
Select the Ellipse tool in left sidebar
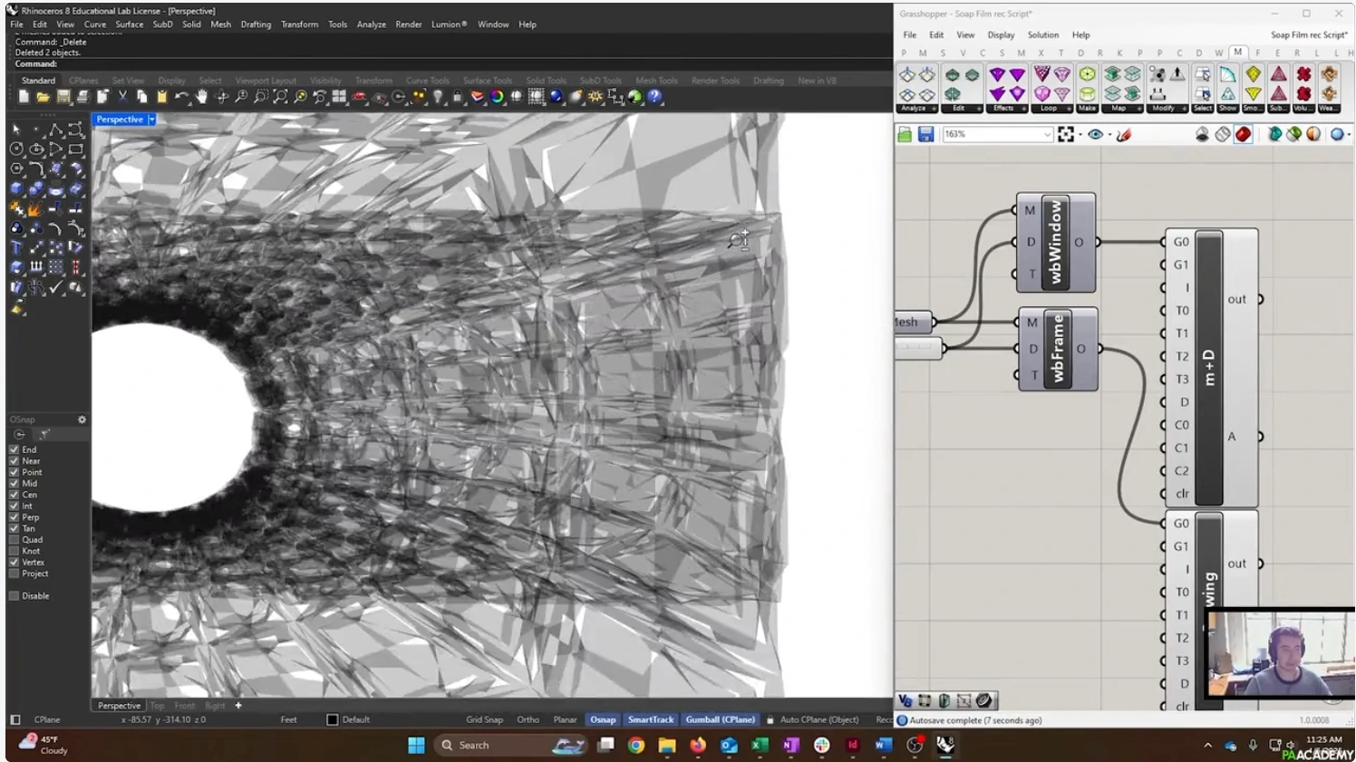coord(36,149)
